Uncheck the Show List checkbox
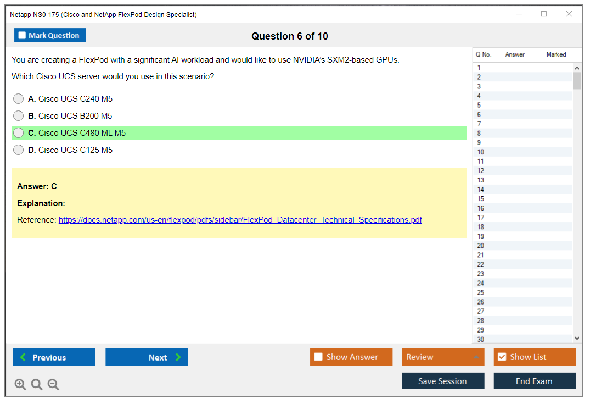This screenshot has width=590, height=404. (x=502, y=357)
